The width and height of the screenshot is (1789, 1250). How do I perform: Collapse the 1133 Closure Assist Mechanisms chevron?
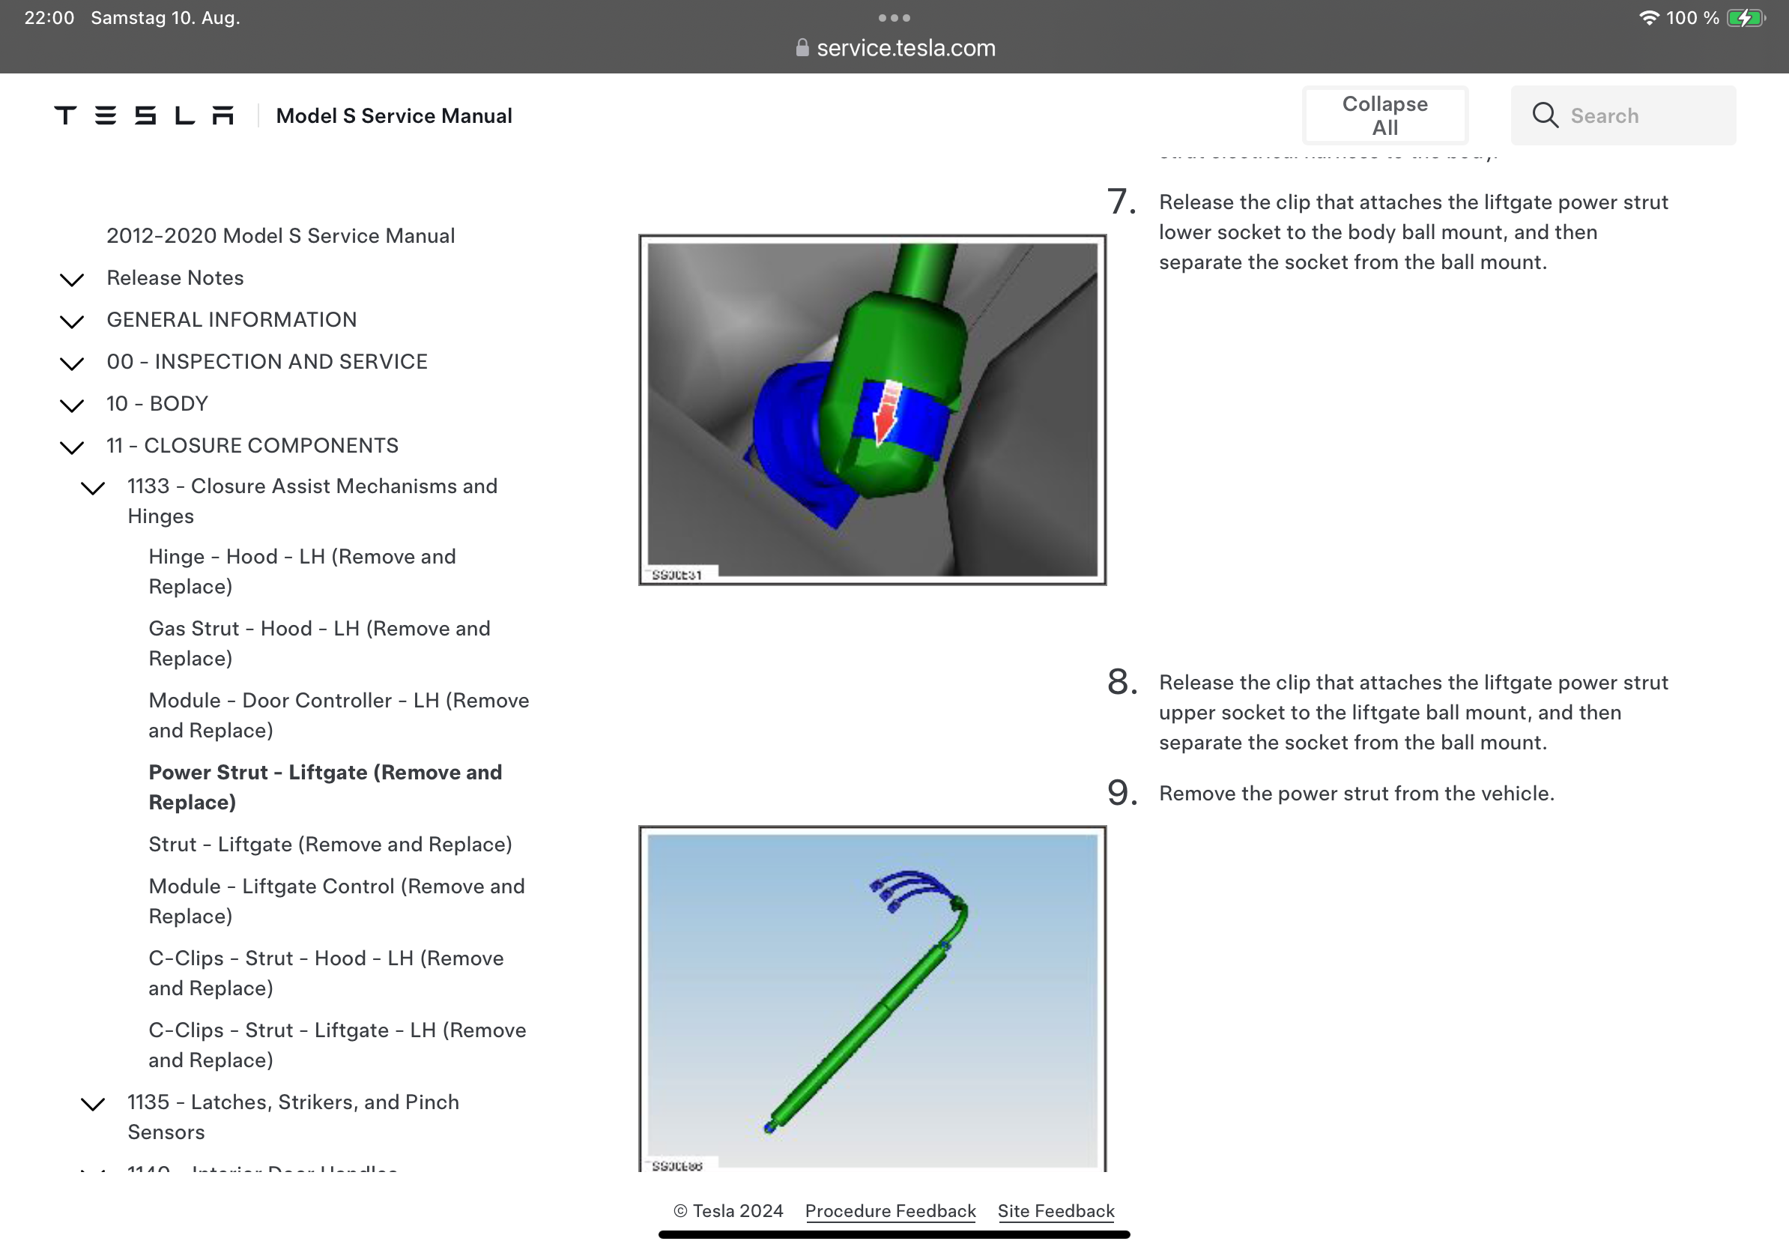coord(93,488)
